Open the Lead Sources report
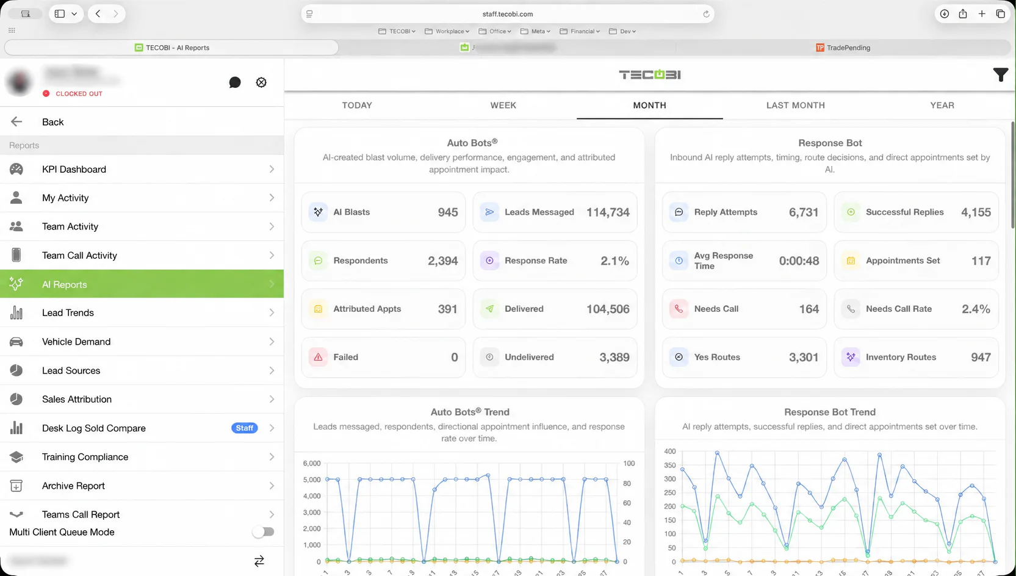Image resolution: width=1016 pixels, height=576 pixels. (142, 370)
